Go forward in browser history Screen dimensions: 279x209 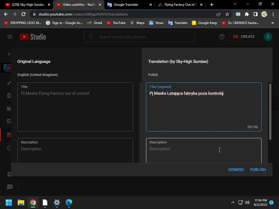(15, 14)
